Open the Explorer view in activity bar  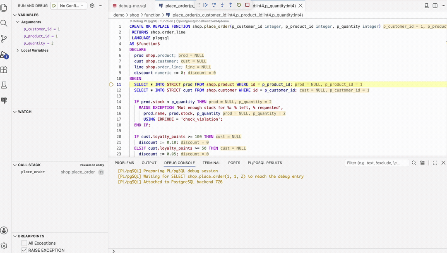click(4, 8)
